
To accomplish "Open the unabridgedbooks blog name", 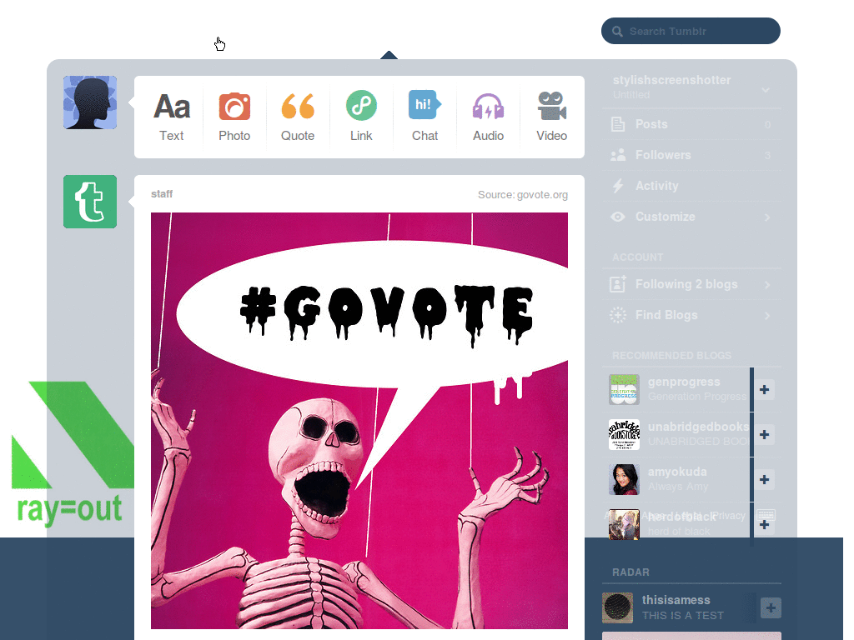I will 698,427.
